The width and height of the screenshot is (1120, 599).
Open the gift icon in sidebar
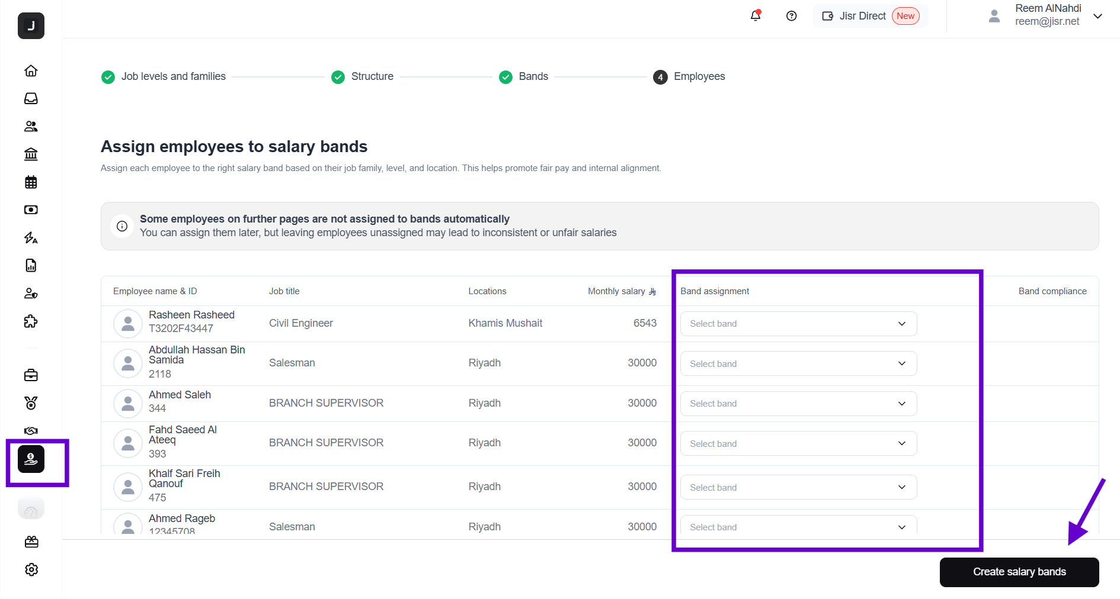[31, 542]
